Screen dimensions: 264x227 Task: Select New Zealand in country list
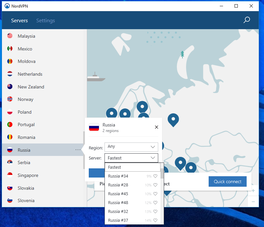(x=43, y=87)
